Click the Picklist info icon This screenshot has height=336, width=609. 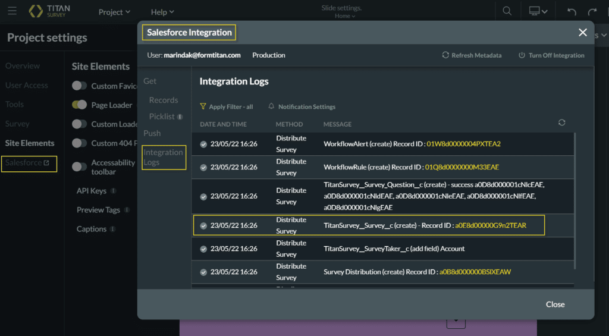click(x=180, y=117)
